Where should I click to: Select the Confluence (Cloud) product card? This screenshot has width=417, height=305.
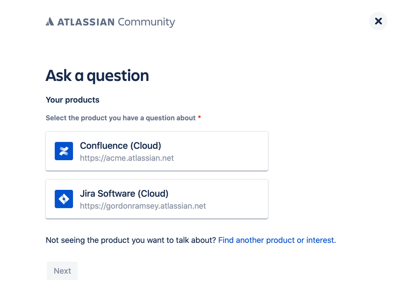pos(157,151)
